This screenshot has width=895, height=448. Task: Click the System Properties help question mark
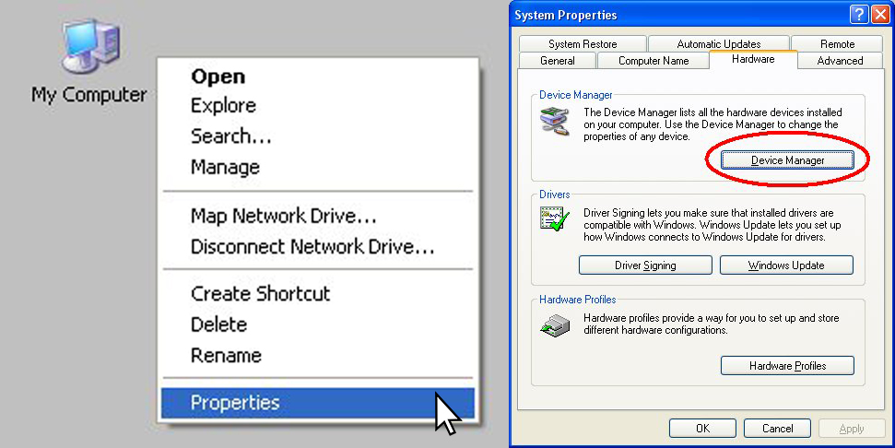pyautogui.click(x=858, y=15)
